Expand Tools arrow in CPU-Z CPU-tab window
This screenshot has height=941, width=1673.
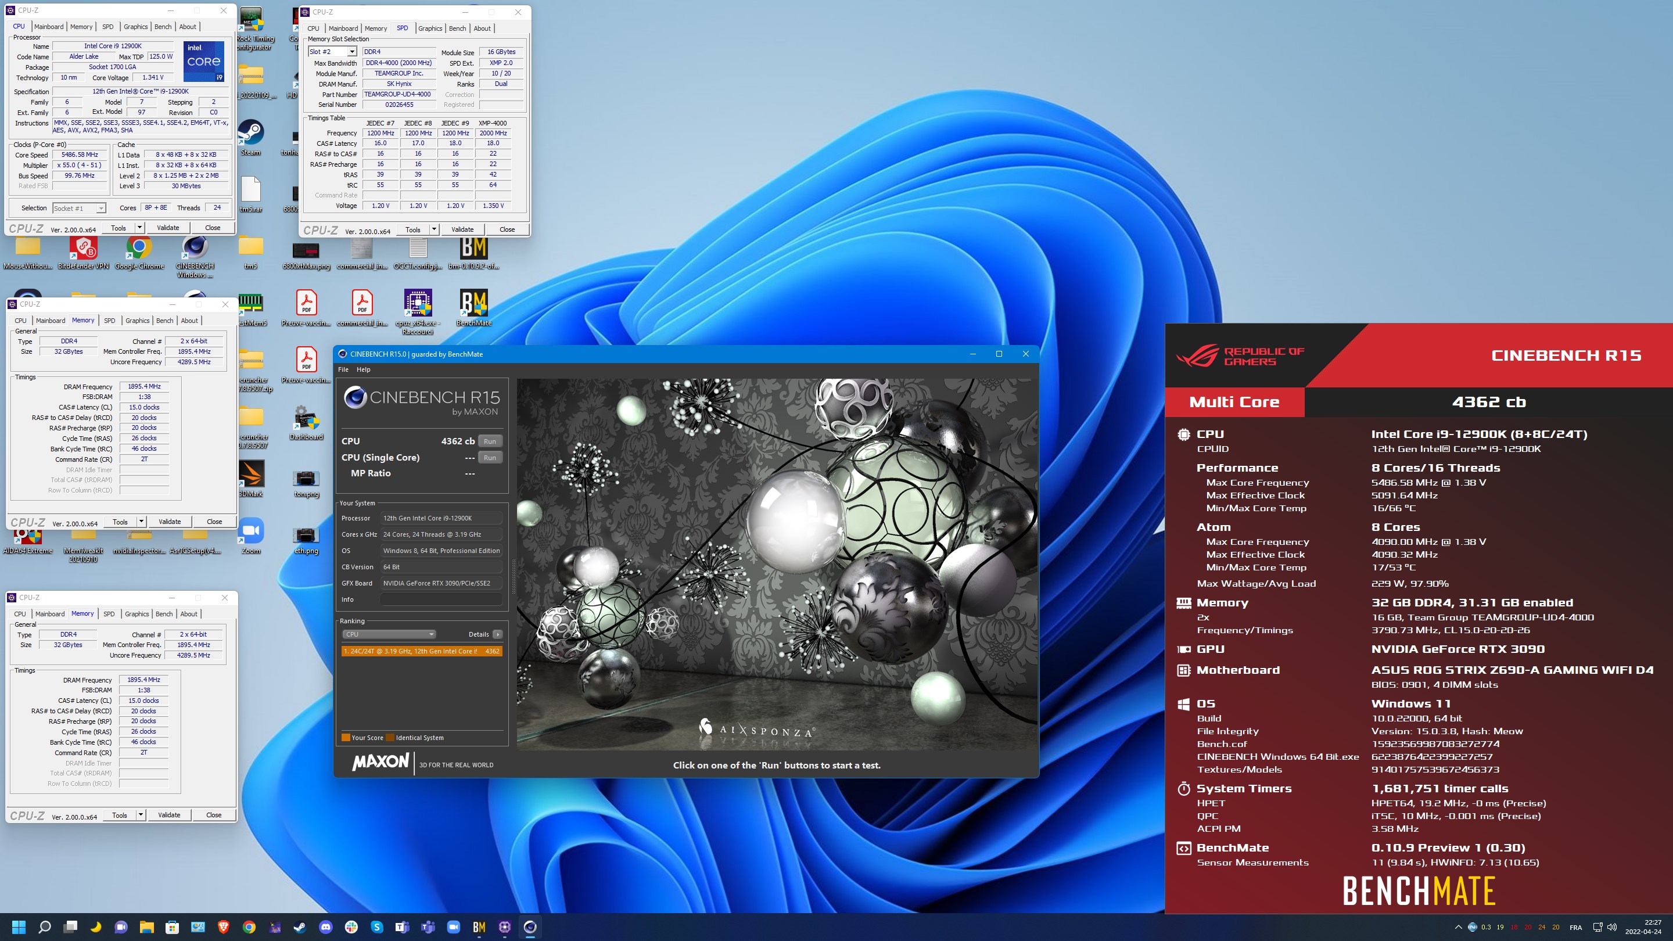click(x=139, y=227)
